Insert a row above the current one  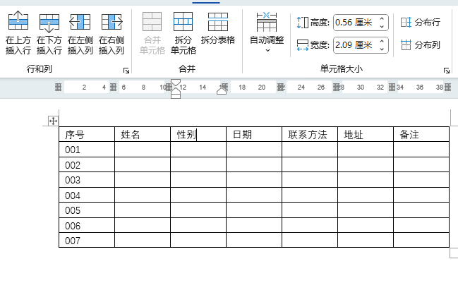18,32
